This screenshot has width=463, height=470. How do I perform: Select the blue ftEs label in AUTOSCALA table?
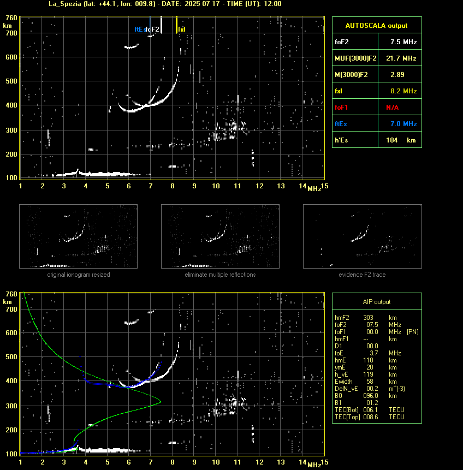[x=341, y=124]
